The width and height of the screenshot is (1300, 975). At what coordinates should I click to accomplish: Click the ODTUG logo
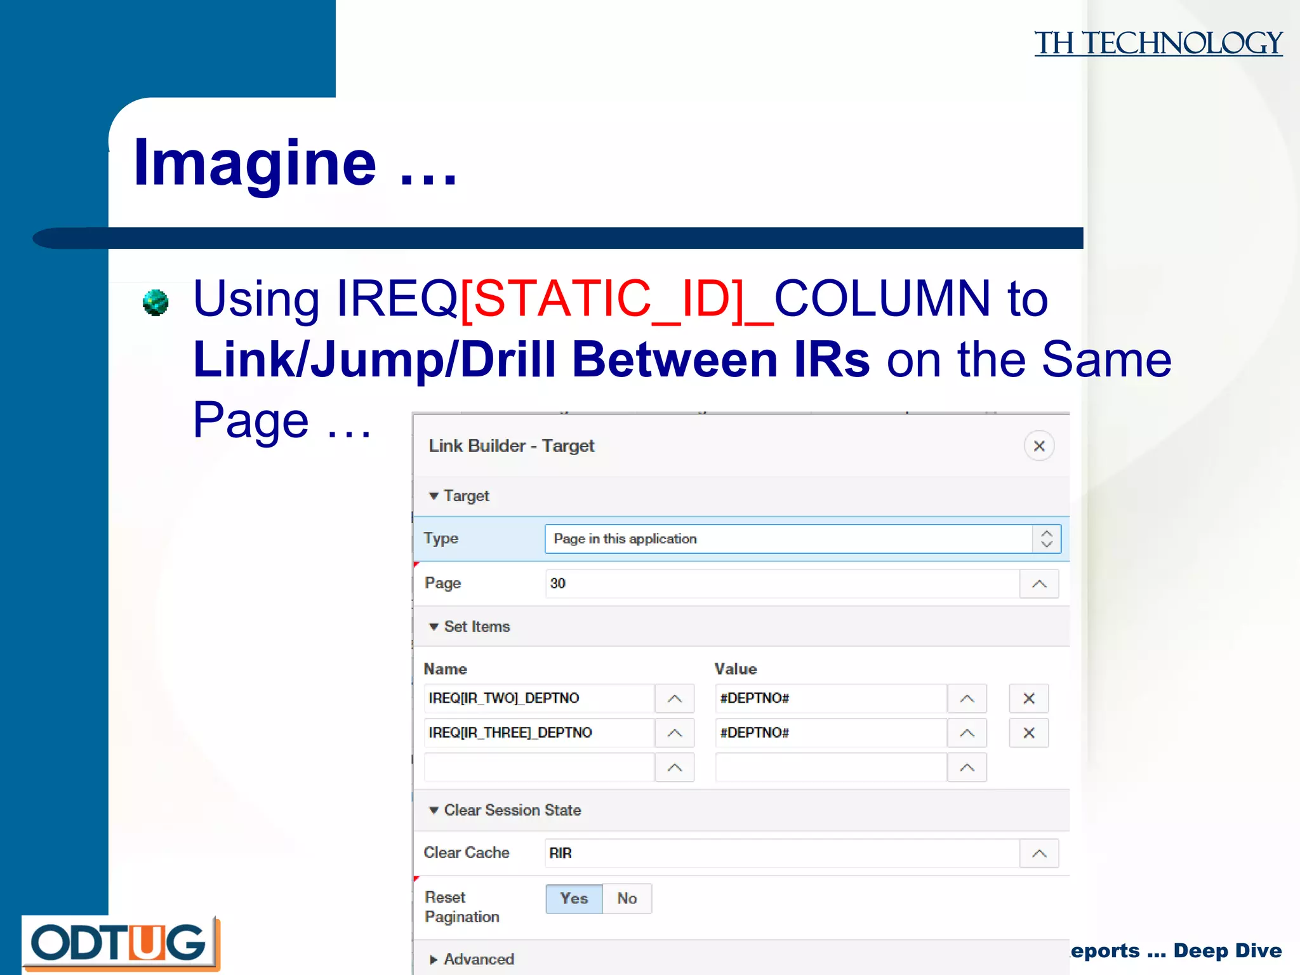click(121, 943)
